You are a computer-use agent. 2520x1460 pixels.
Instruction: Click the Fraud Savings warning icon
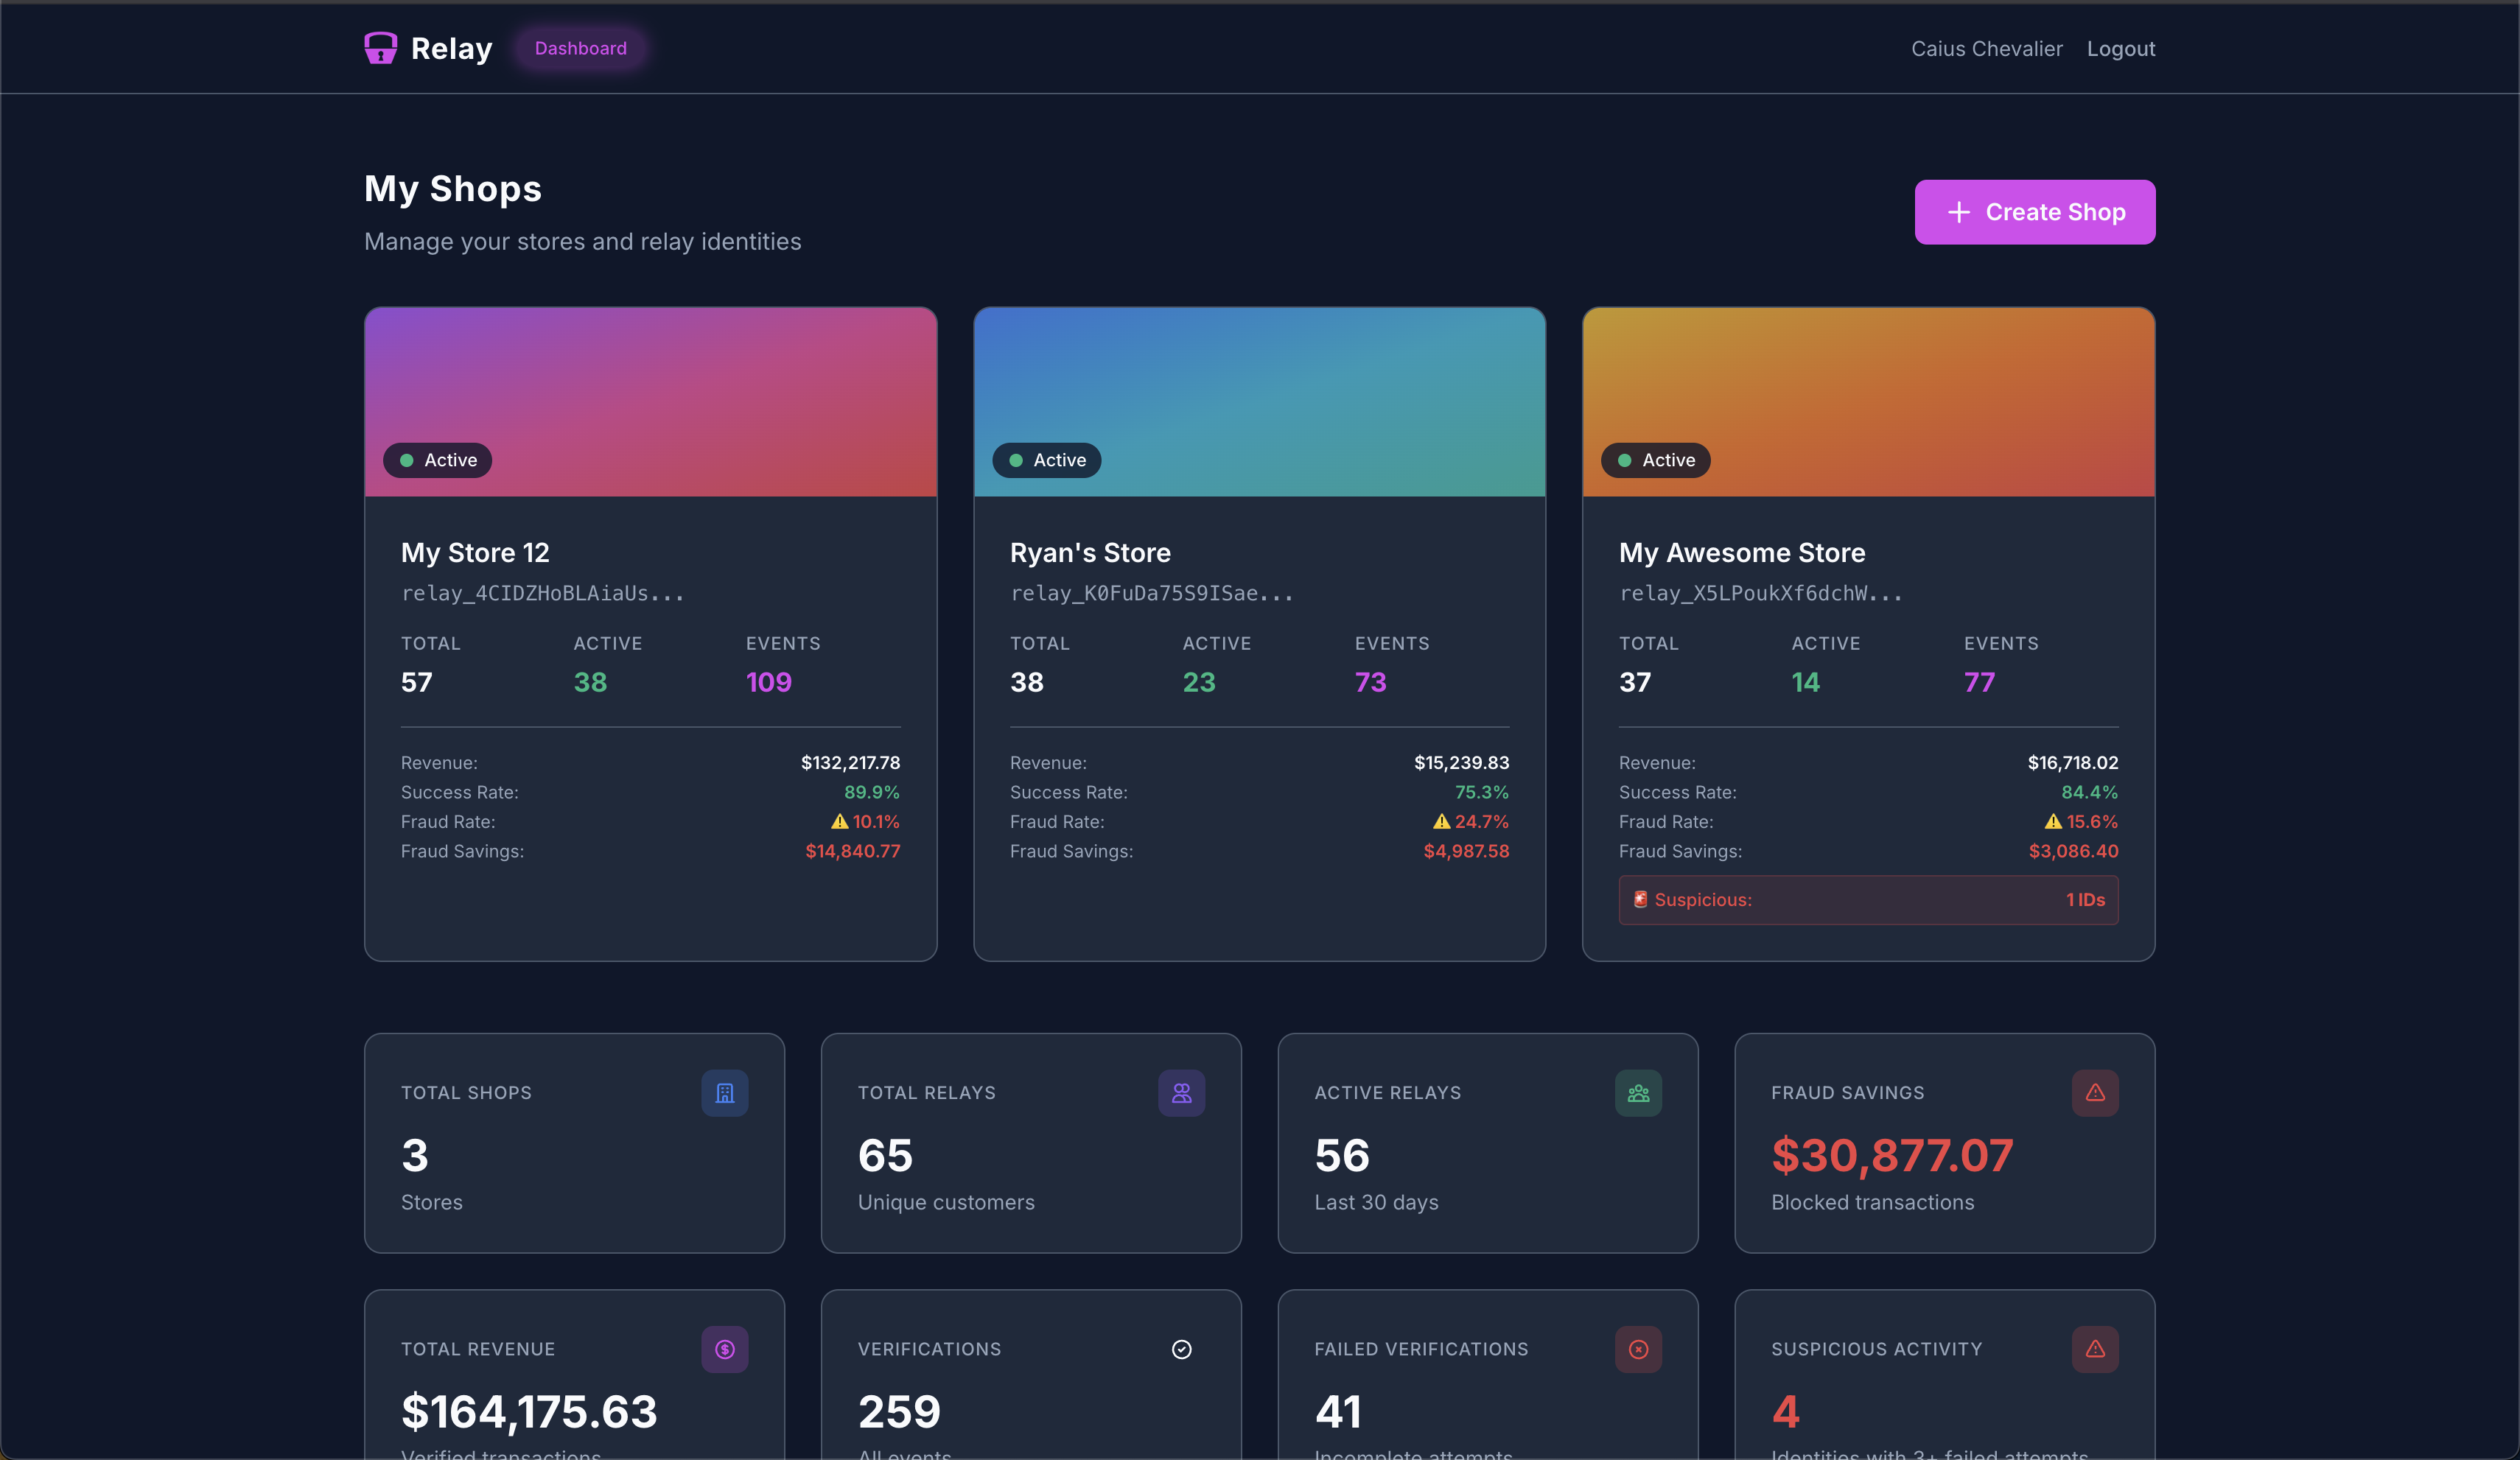[x=2095, y=1093]
